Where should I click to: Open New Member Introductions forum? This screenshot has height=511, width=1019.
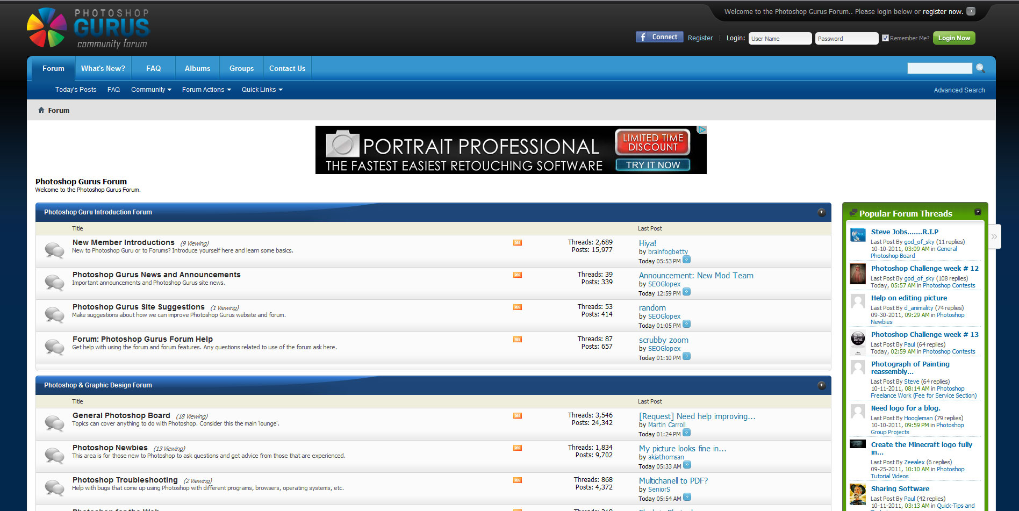click(x=124, y=242)
